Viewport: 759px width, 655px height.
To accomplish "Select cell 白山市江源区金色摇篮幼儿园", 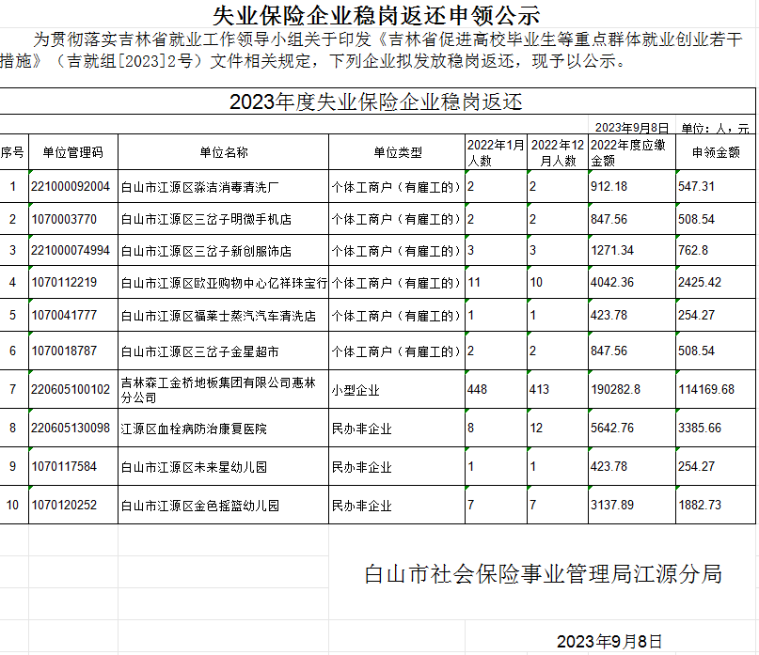I will (223, 505).
